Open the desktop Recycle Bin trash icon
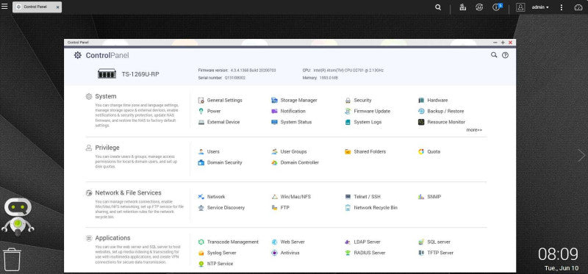Screen dimensions: 588x274 tap(12, 259)
